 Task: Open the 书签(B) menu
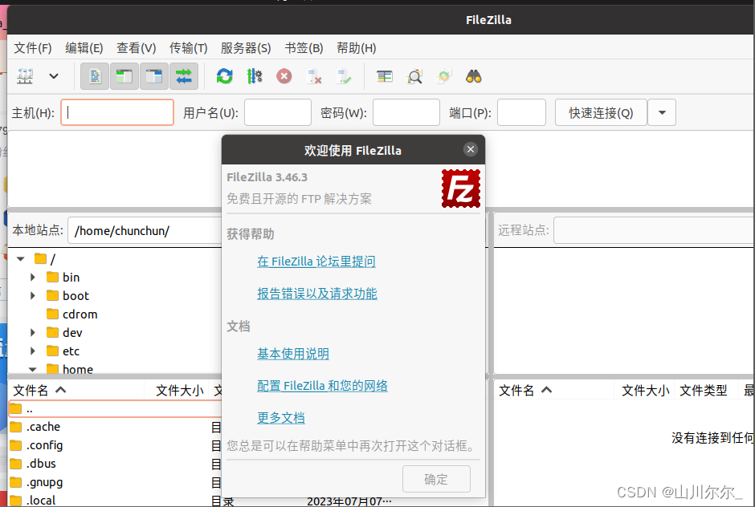click(x=304, y=47)
